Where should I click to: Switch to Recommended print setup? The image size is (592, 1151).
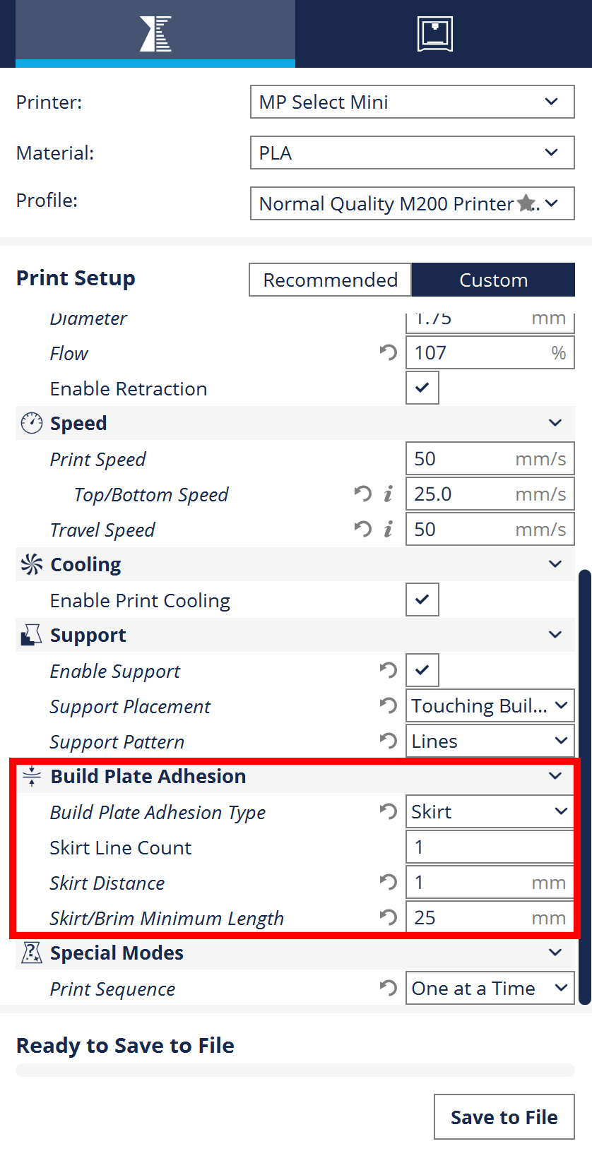(x=330, y=280)
